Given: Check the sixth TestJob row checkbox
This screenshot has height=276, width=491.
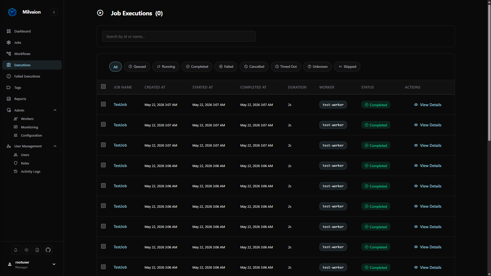Looking at the screenshot, I should coord(103,206).
